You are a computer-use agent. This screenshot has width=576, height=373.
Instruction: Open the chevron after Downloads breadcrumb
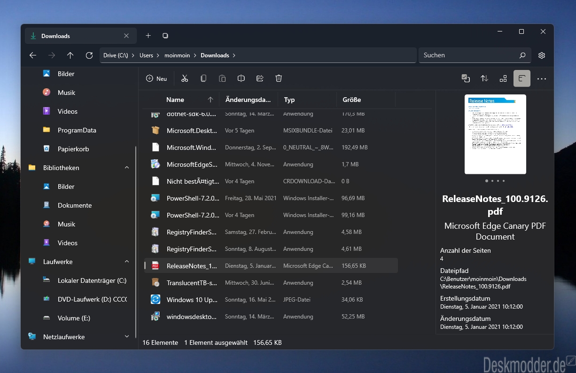(x=234, y=55)
